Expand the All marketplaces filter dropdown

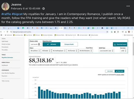59,51
